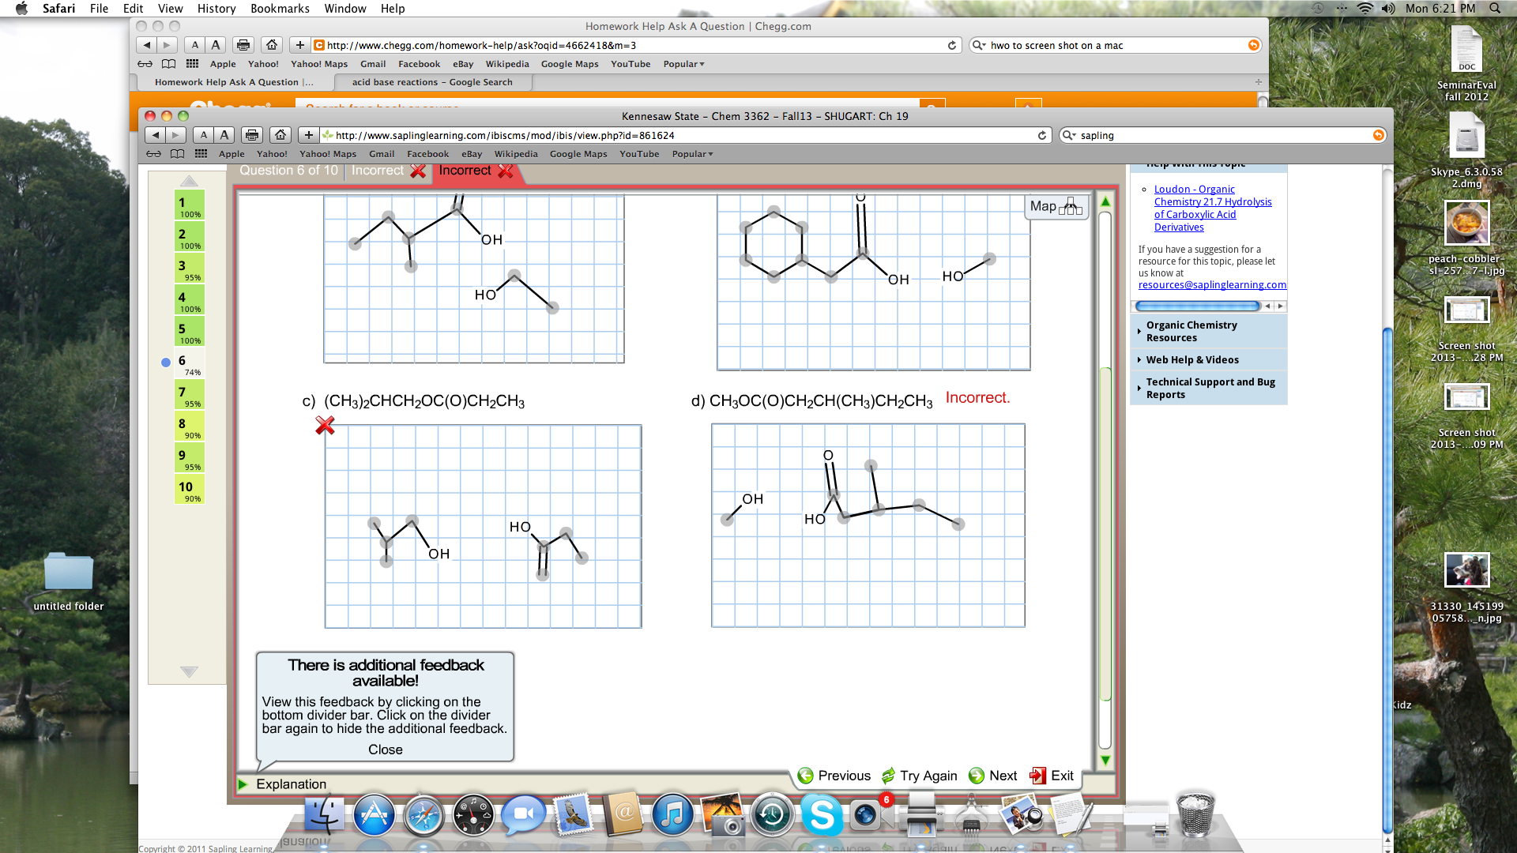Switch to Homework Help Ask A Question tab

[x=233, y=82]
